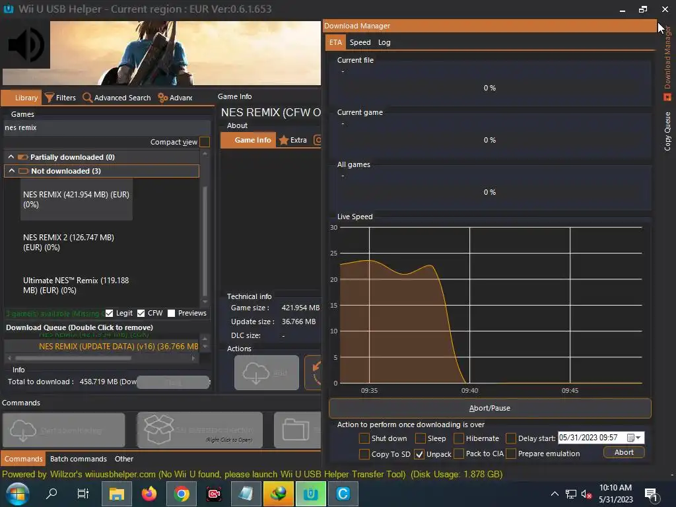Open the Download Manager side panel tab

(667, 63)
